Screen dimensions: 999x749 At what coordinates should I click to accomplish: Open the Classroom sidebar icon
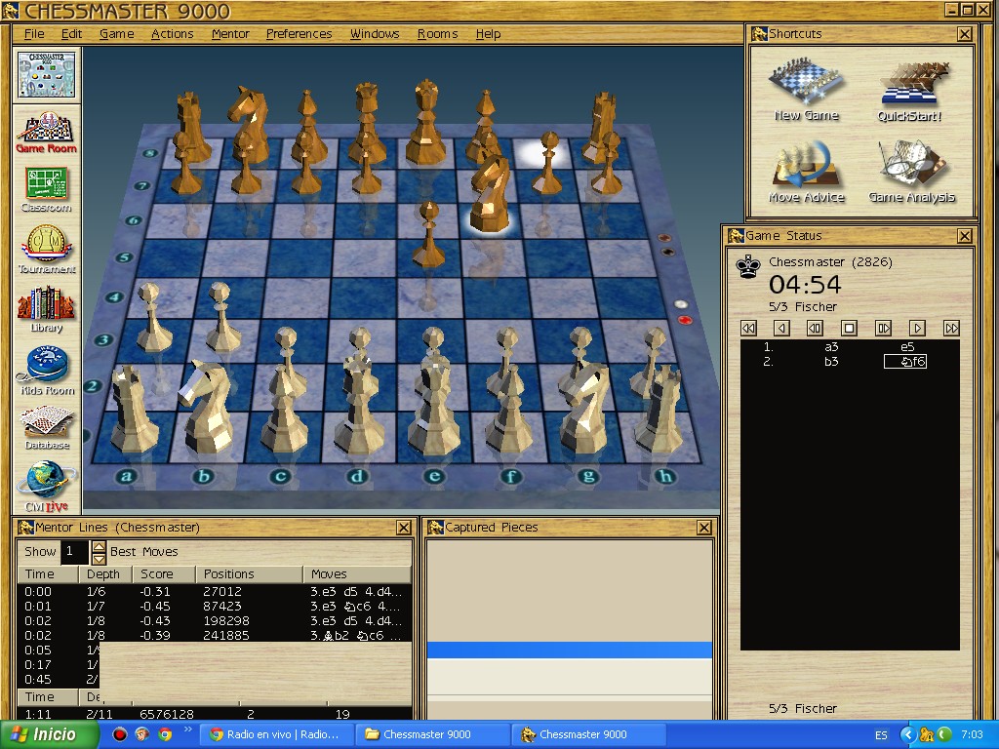(47, 189)
